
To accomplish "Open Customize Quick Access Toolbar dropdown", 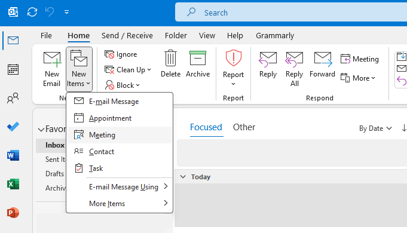I will click(x=67, y=12).
